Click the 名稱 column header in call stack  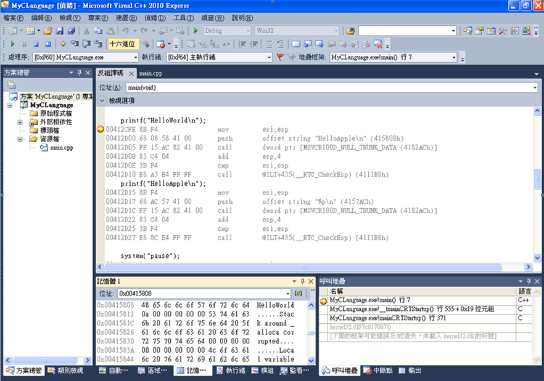421,291
